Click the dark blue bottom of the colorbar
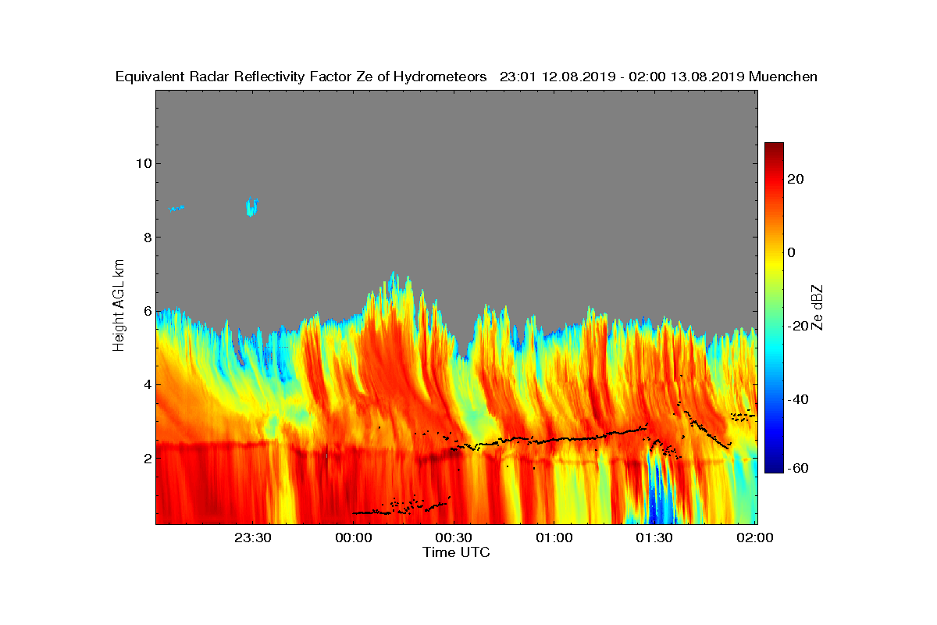Screen dimensions: 937x625 pyautogui.click(x=774, y=467)
